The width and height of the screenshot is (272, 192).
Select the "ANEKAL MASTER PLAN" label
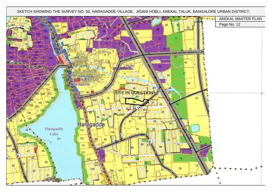[x=240, y=19]
